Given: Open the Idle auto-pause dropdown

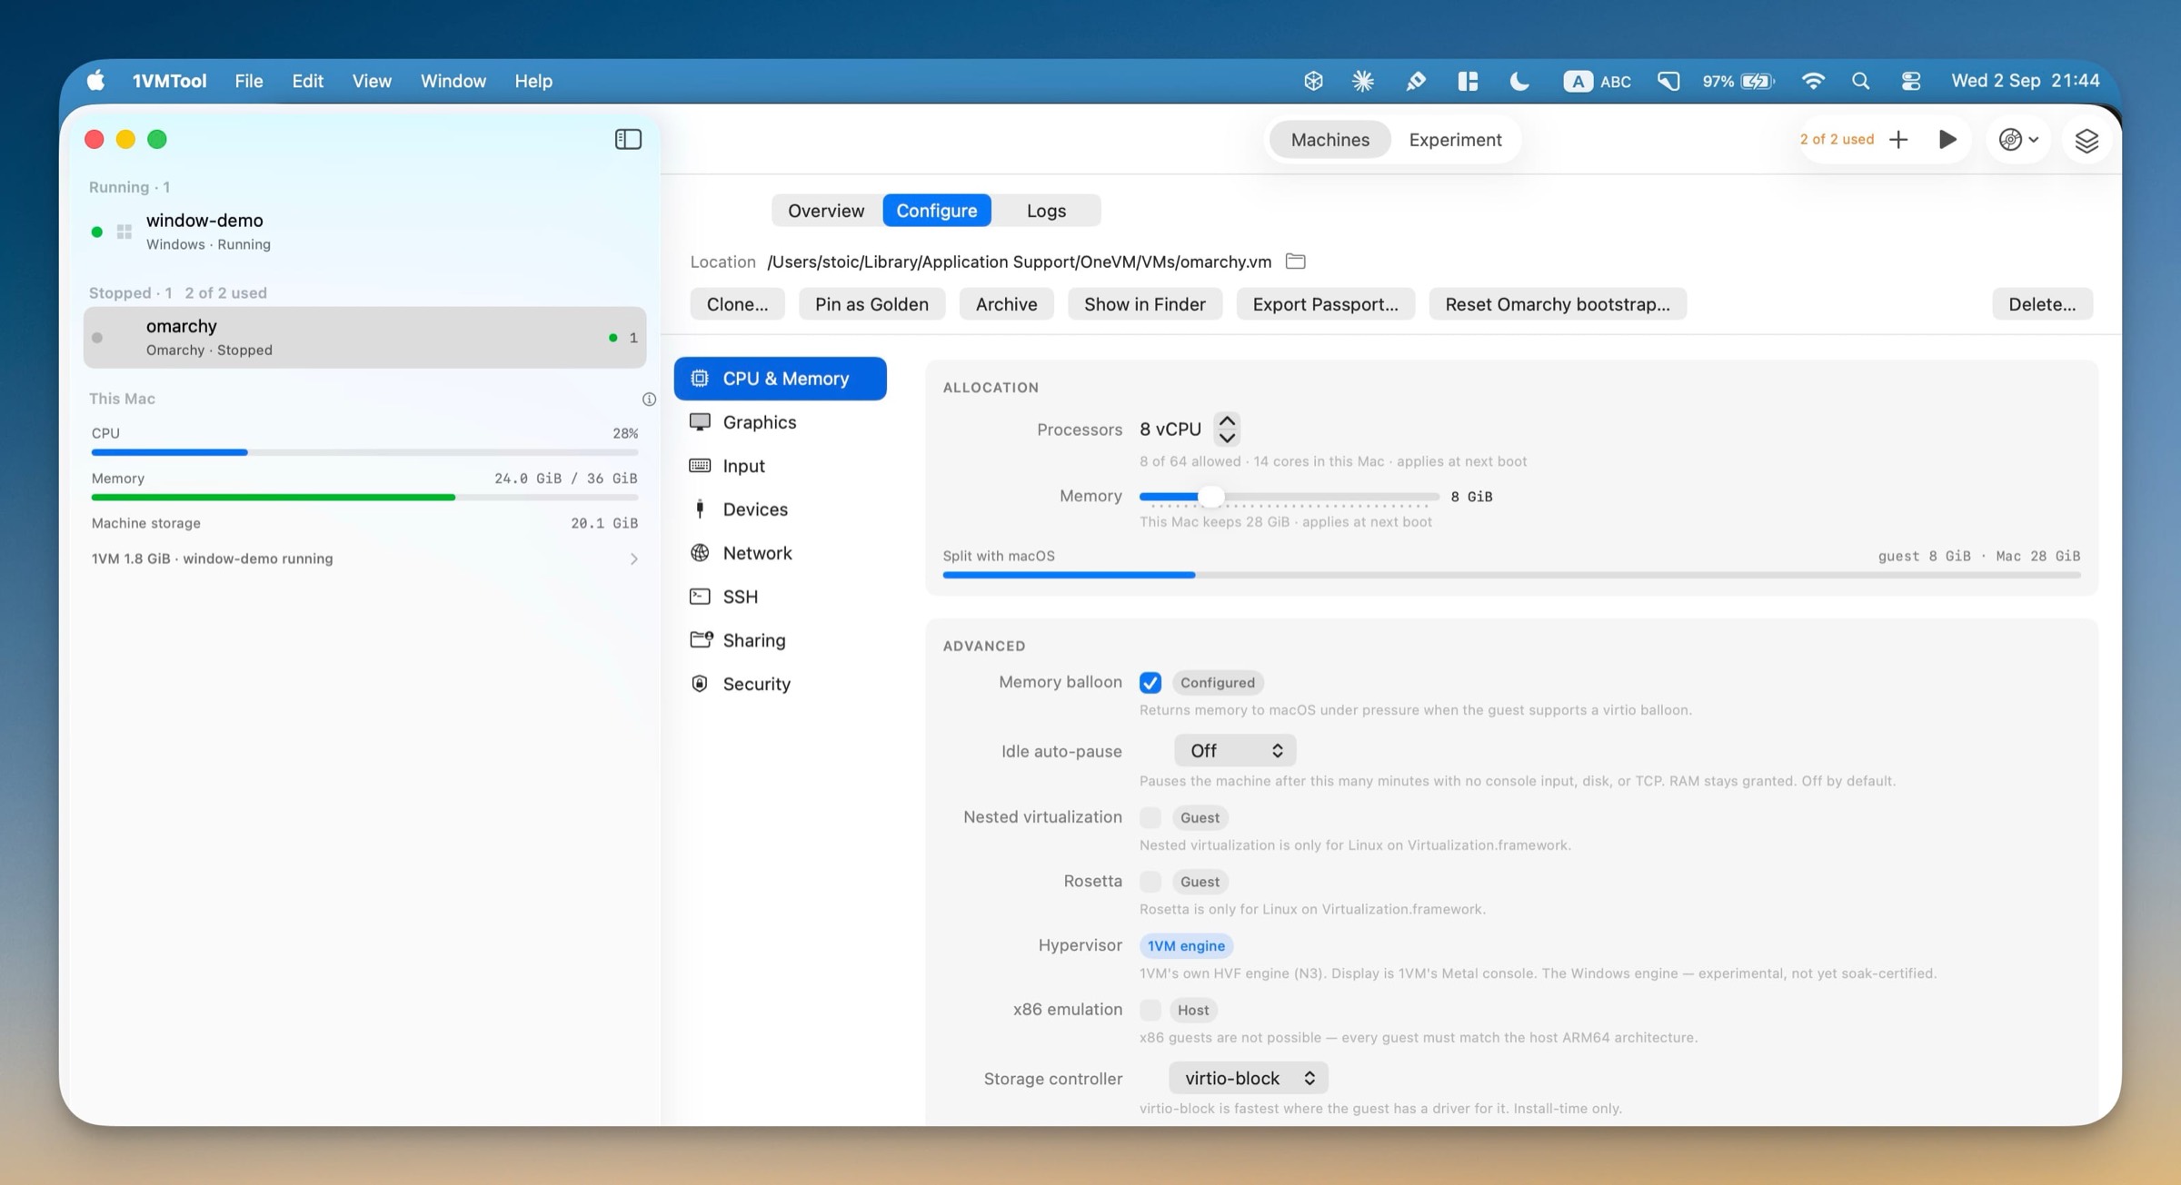Looking at the screenshot, I should point(1235,751).
